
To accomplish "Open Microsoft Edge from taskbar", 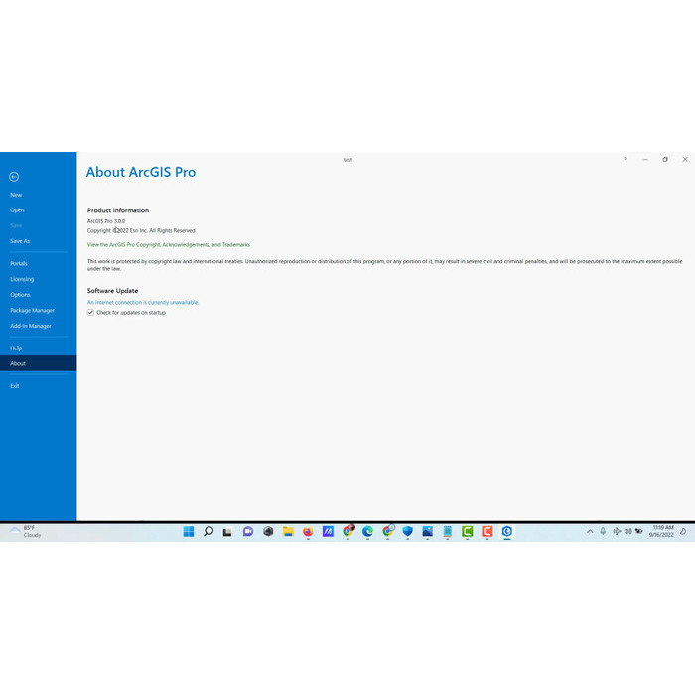I will (x=367, y=531).
